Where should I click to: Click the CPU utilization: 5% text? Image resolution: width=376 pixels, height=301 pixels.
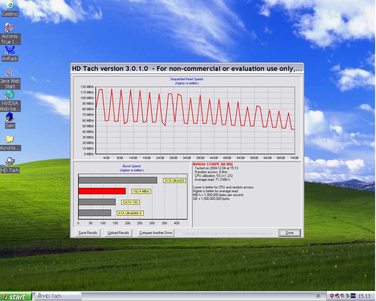(214, 176)
